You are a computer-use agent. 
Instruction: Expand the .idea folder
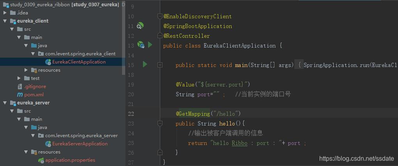[5, 13]
